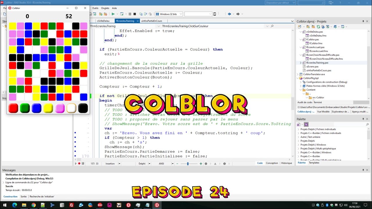Click the FileZilla icon on the taskbar
The height and width of the screenshot is (209, 372).
pyautogui.click(x=71, y=205)
